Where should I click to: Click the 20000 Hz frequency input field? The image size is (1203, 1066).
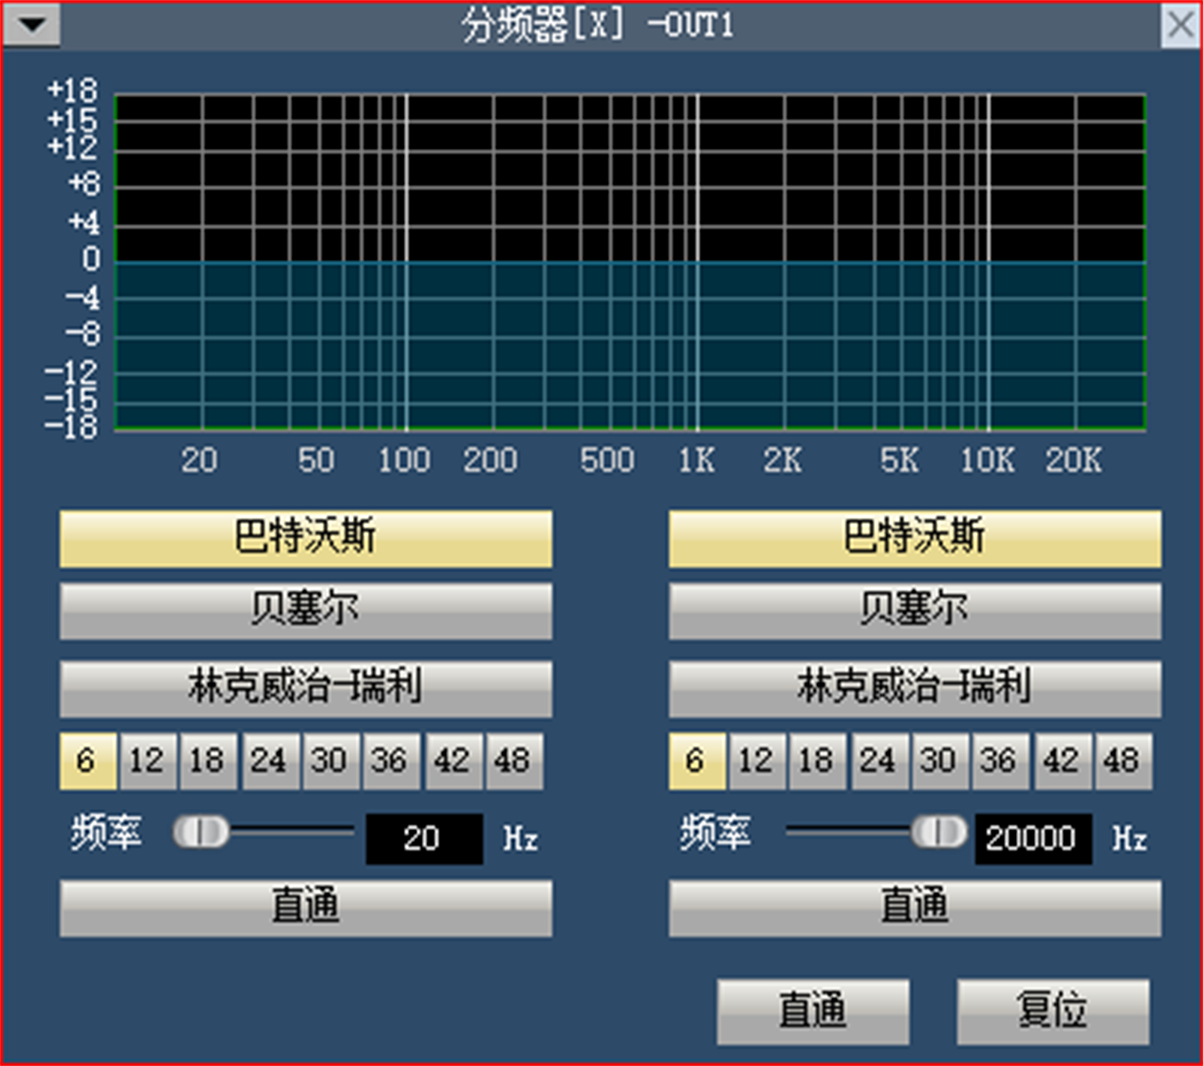1032,838
